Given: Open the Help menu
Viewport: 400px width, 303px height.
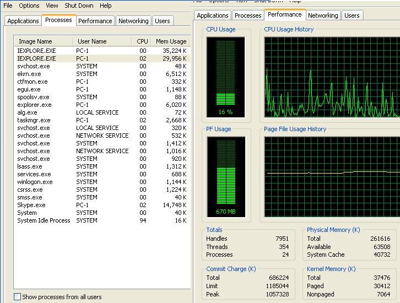Looking at the screenshot, I should point(105,6).
